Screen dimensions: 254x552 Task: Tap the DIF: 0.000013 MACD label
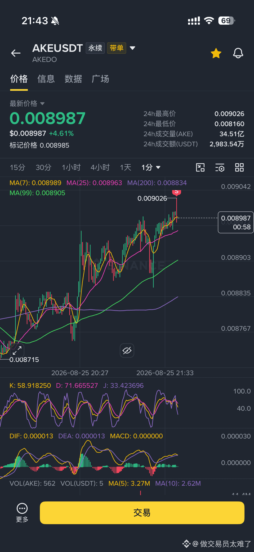coord(31,436)
